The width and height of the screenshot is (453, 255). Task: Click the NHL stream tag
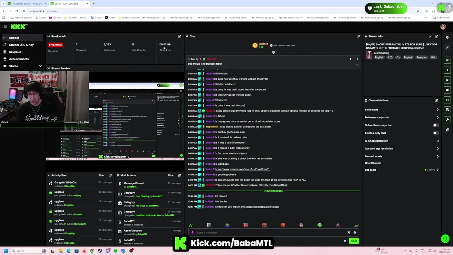point(433,57)
